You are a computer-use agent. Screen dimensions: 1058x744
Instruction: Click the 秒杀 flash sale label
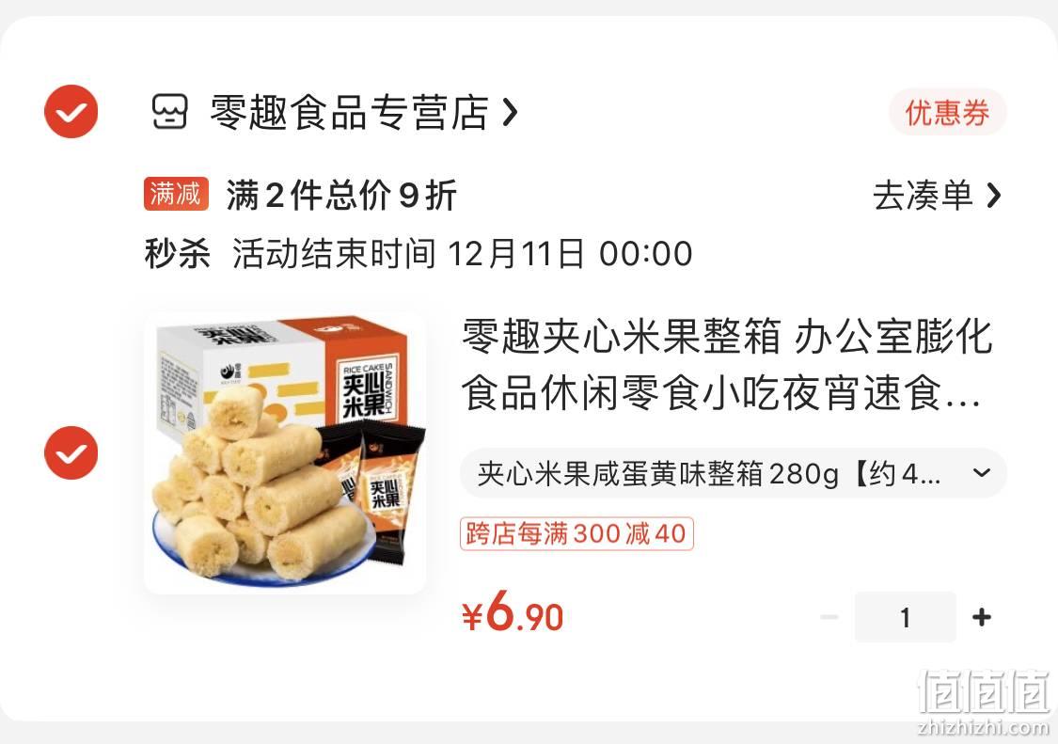(178, 255)
